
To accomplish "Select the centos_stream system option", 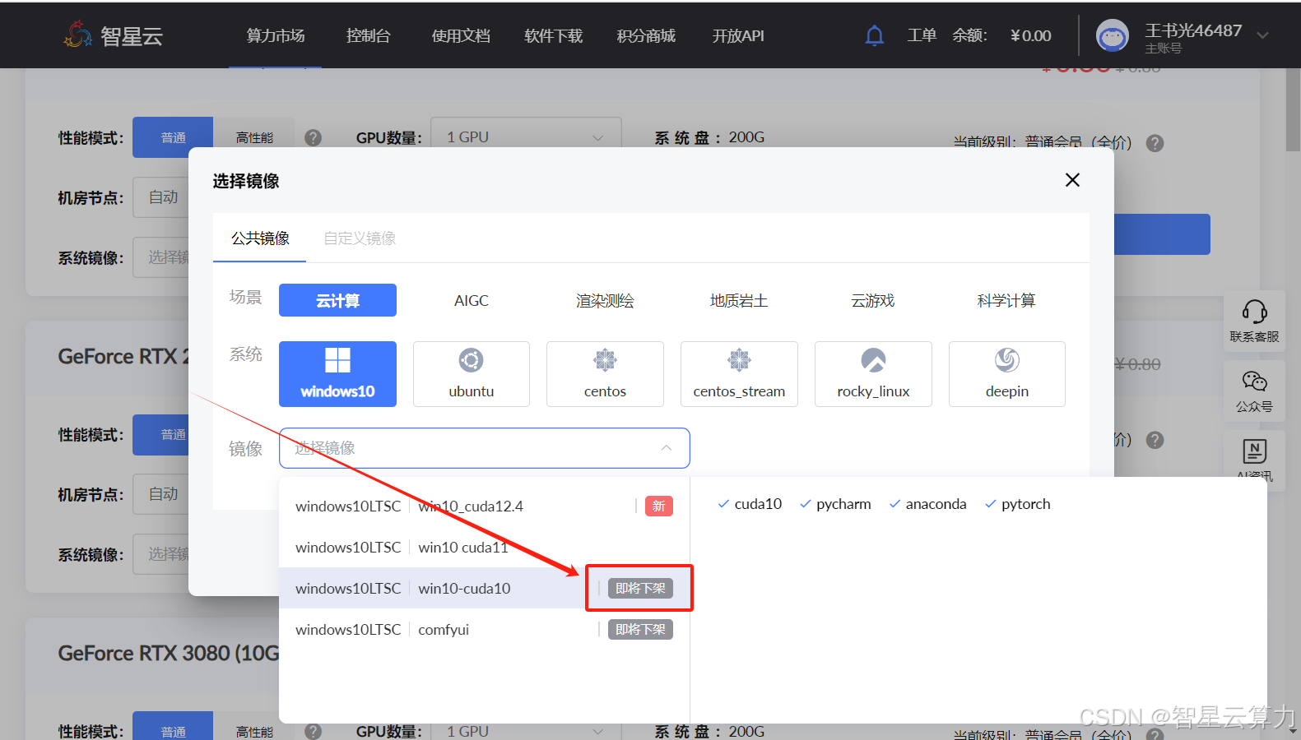I will tap(739, 374).
